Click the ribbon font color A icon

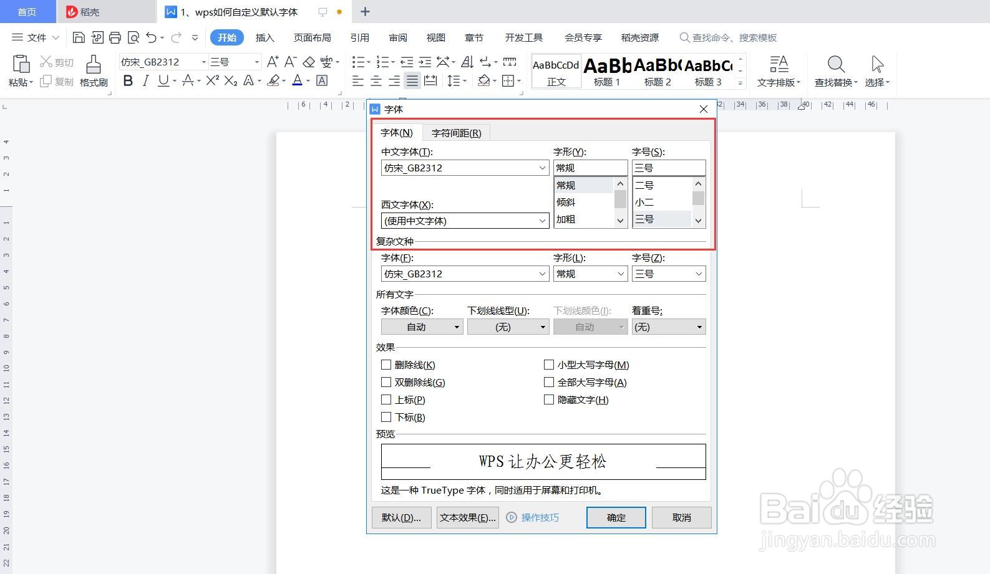[x=298, y=80]
